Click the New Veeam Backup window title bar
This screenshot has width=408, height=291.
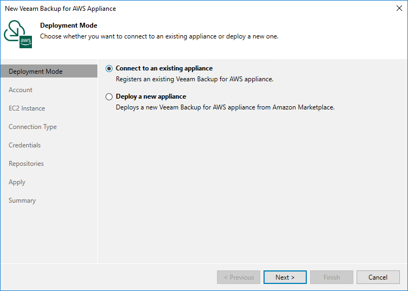pos(162,9)
